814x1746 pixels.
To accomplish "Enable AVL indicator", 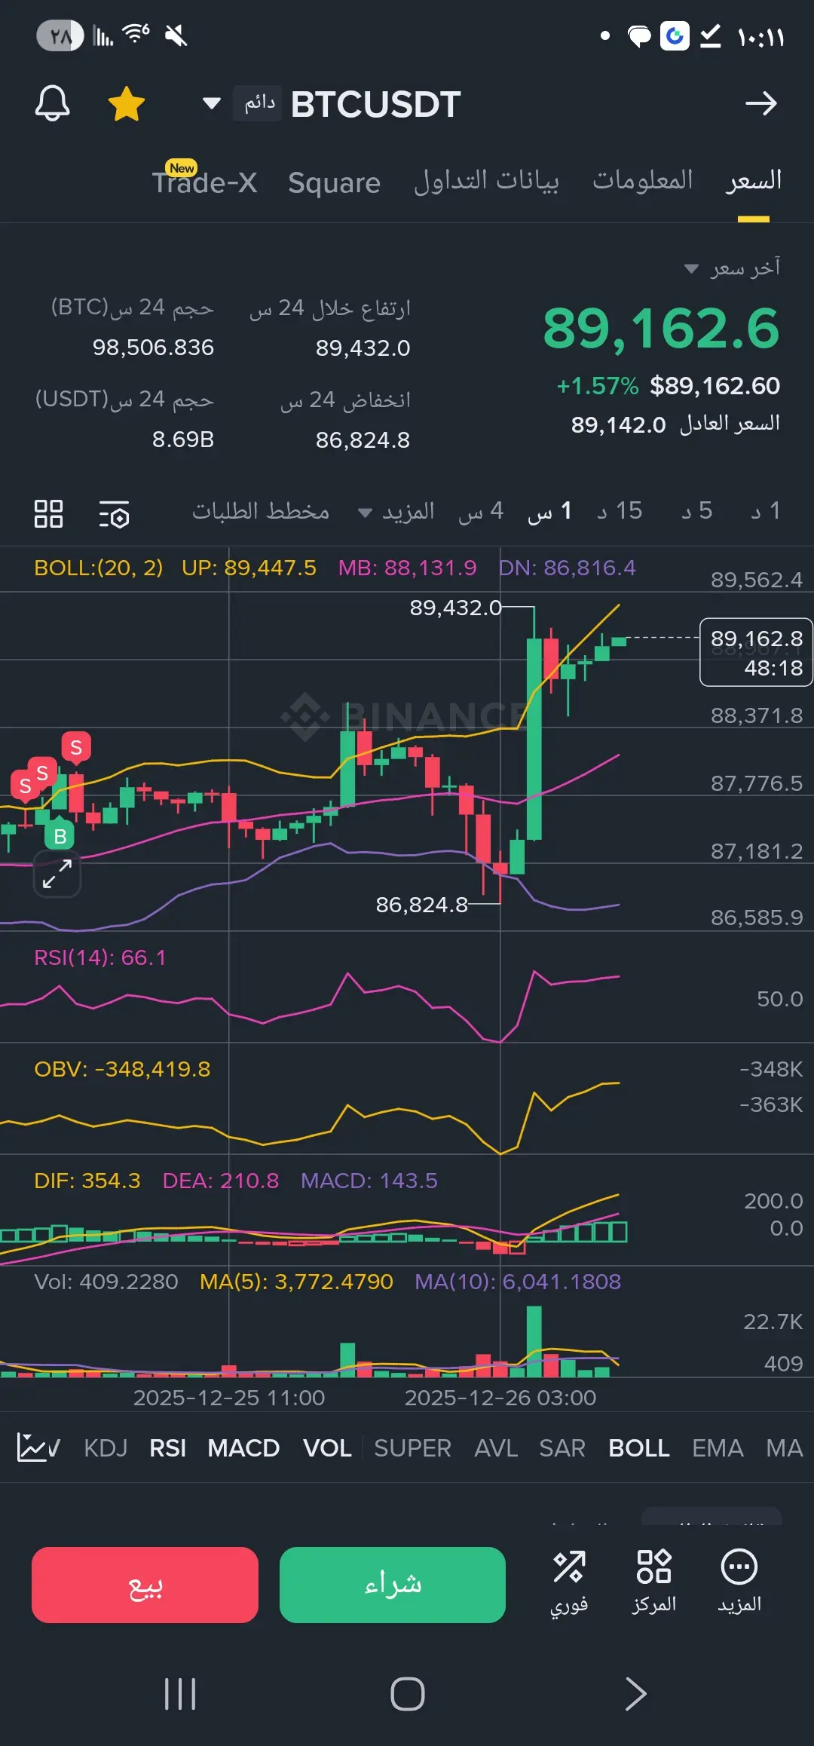I will pyautogui.click(x=496, y=1447).
